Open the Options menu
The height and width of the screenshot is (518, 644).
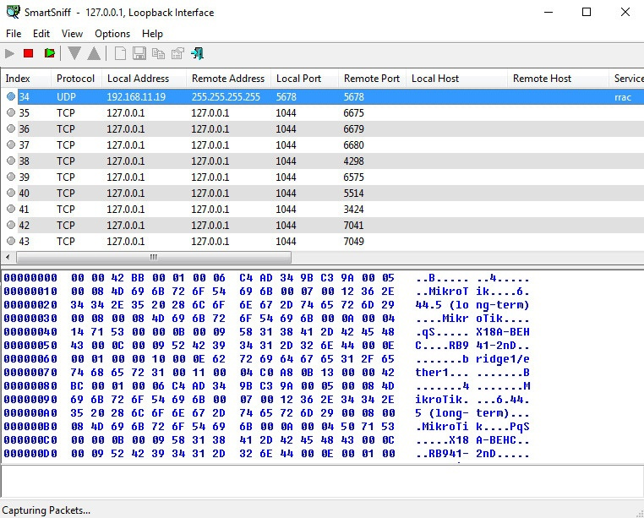pos(112,34)
